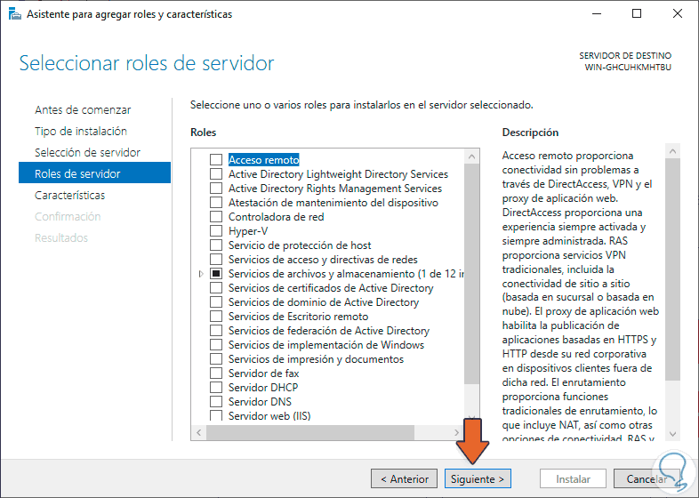Tick the Servidor DNS checkbox
This screenshot has width=699, height=498.
[216, 402]
